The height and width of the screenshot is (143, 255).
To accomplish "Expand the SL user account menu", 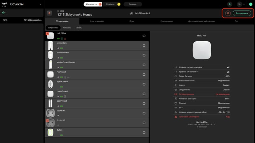I will click(x=241, y=4).
